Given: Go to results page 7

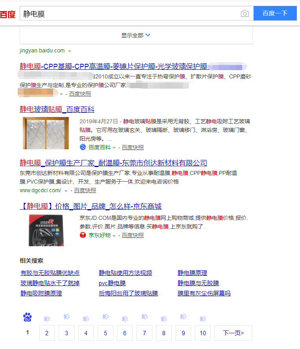Looking at the screenshot, I should tap(144, 333).
